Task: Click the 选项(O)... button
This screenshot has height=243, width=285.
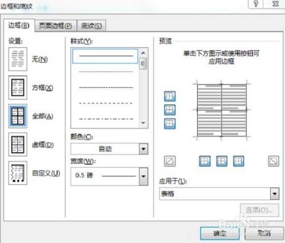Action: (x=259, y=210)
